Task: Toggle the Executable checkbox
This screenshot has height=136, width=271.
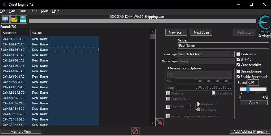Action: click(x=213, y=93)
